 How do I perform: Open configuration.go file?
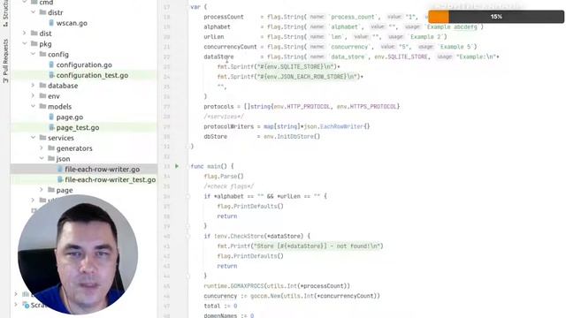click(x=84, y=64)
